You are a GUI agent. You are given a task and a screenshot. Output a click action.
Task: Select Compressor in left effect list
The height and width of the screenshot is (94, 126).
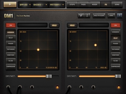pos(11,67)
